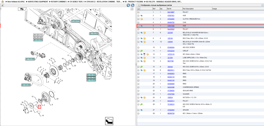This screenshot has height=126, width=264.
Task: Click the box icon for KEY 14723110
Action: pyautogui.click(x=147, y=54)
